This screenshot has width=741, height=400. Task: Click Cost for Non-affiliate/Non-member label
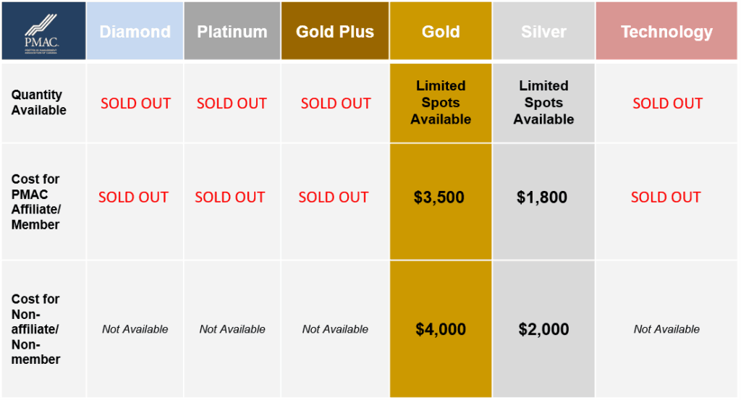pyautogui.click(x=36, y=329)
